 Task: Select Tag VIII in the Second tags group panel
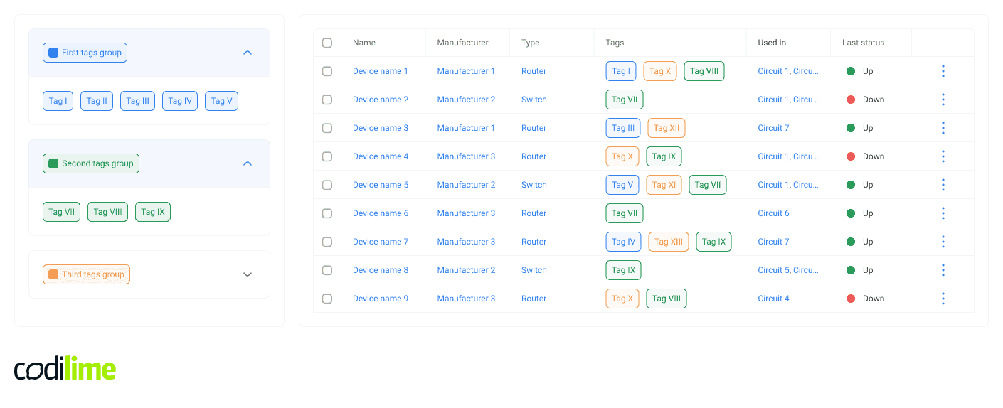pos(107,212)
